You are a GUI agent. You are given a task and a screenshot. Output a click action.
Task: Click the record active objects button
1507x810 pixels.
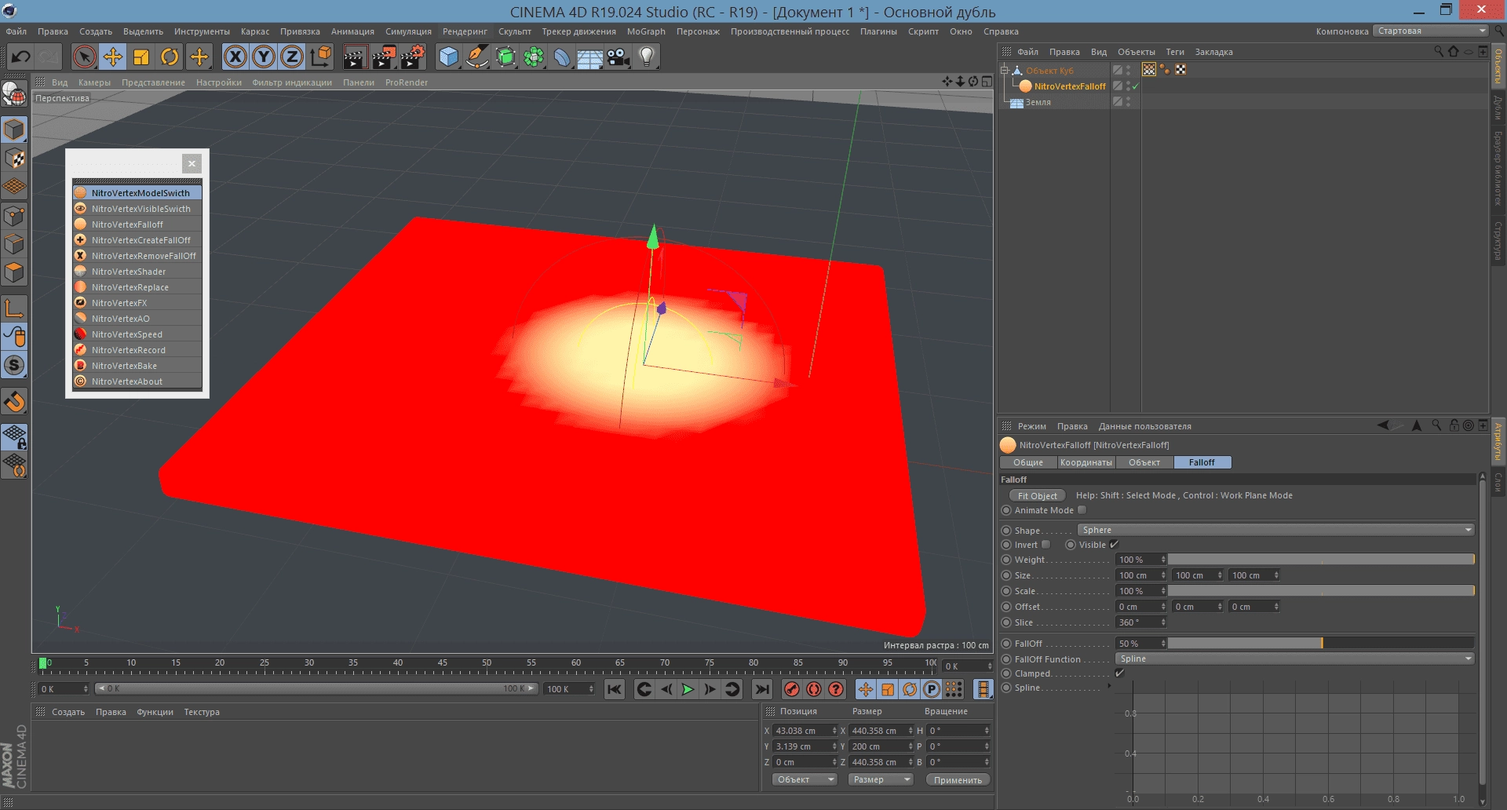pos(791,689)
